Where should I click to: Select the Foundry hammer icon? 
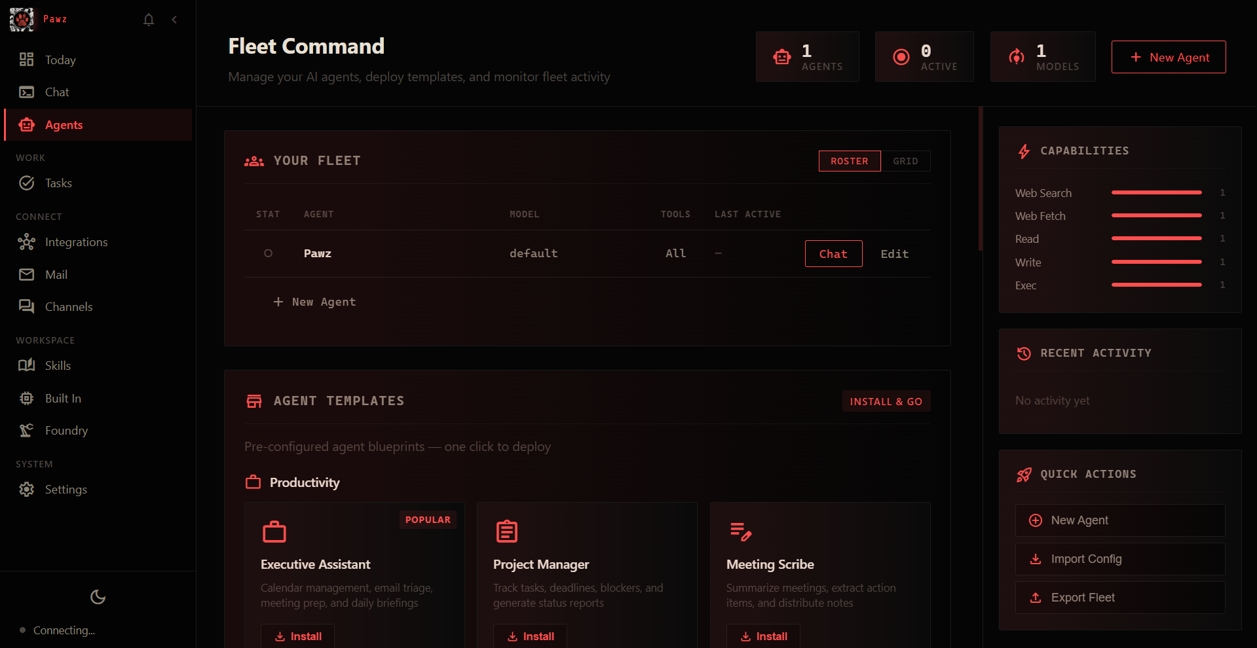pyautogui.click(x=26, y=430)
